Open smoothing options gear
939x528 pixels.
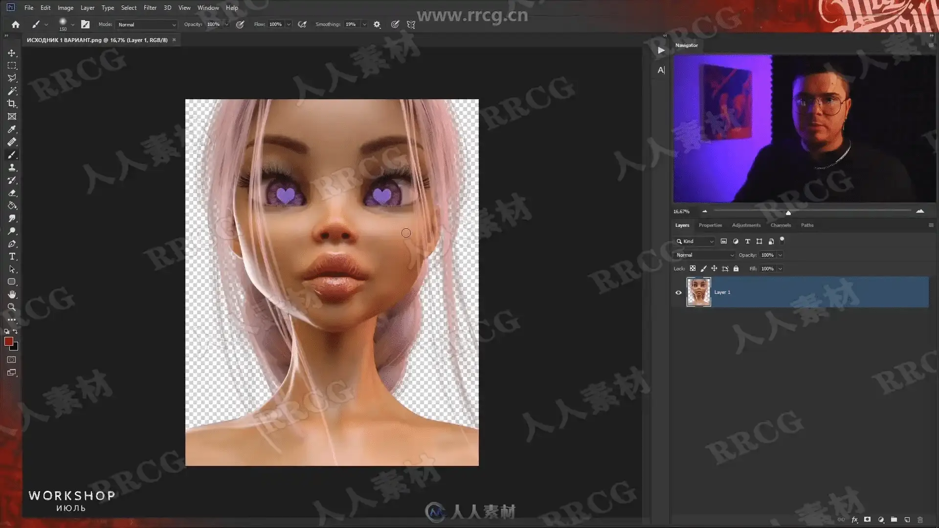[x=377, y=24]
